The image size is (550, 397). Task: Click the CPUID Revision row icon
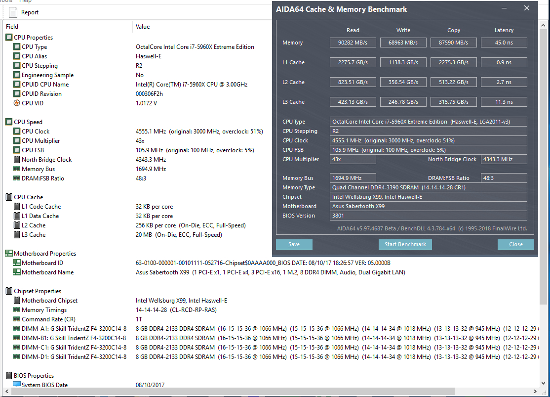click(16, 94)
